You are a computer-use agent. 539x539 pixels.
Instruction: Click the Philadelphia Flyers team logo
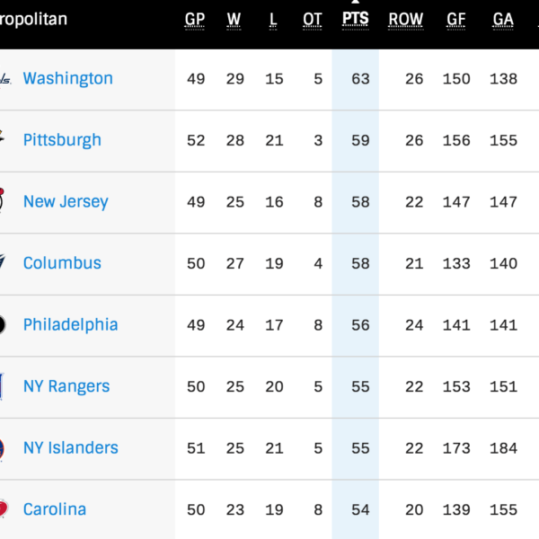(4, 325)
